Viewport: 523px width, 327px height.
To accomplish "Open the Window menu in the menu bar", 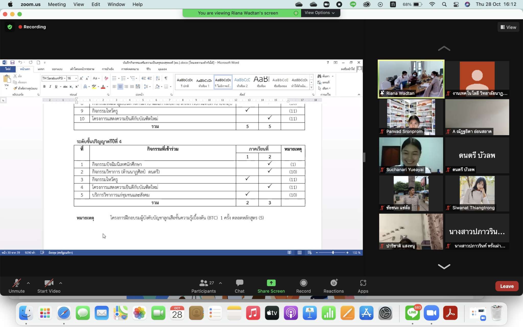I will 116,4.
